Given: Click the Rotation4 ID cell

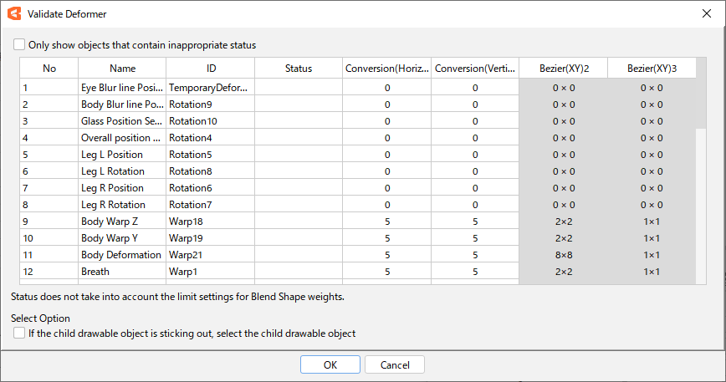Looking at the screenshot, I should coord(211,138).
